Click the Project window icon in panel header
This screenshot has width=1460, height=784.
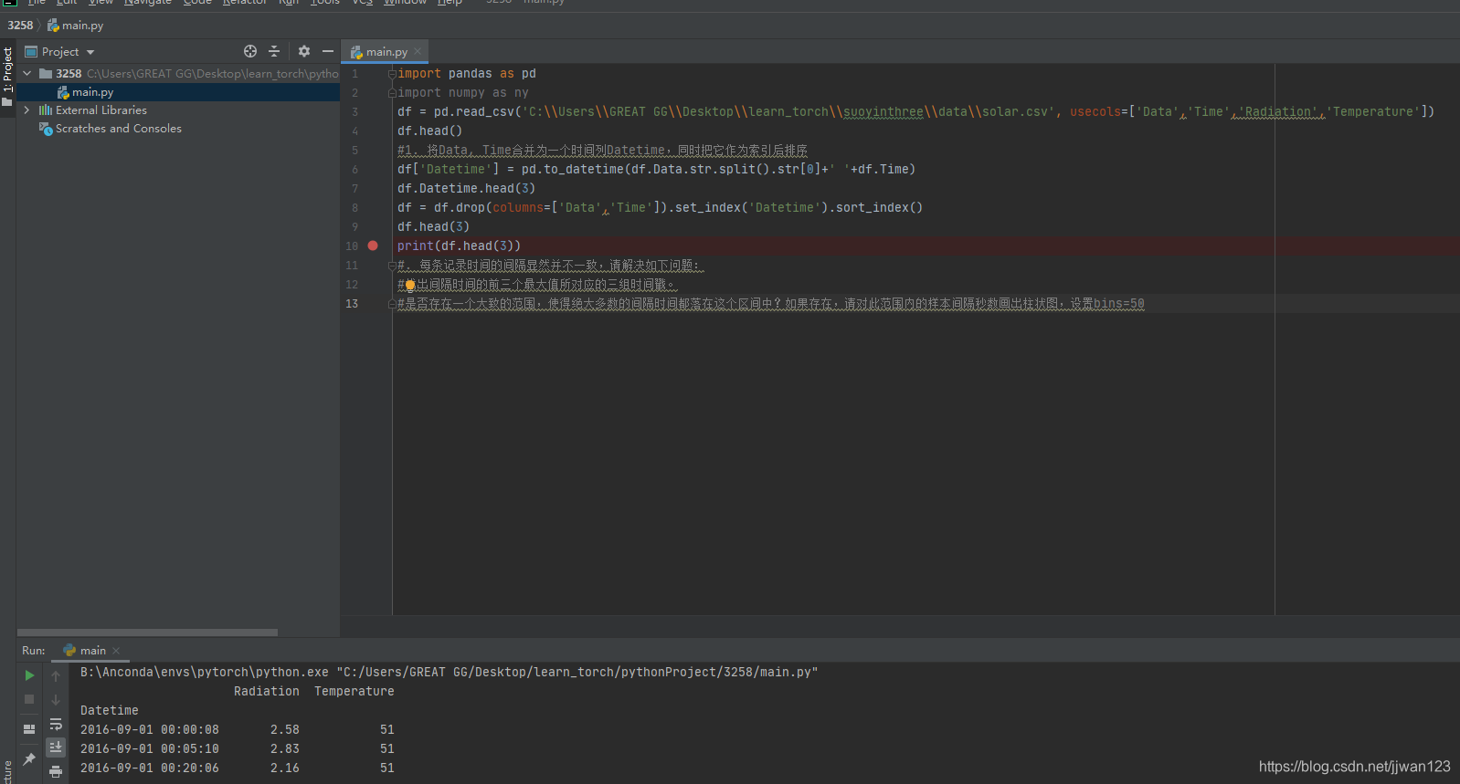(31, 52)
